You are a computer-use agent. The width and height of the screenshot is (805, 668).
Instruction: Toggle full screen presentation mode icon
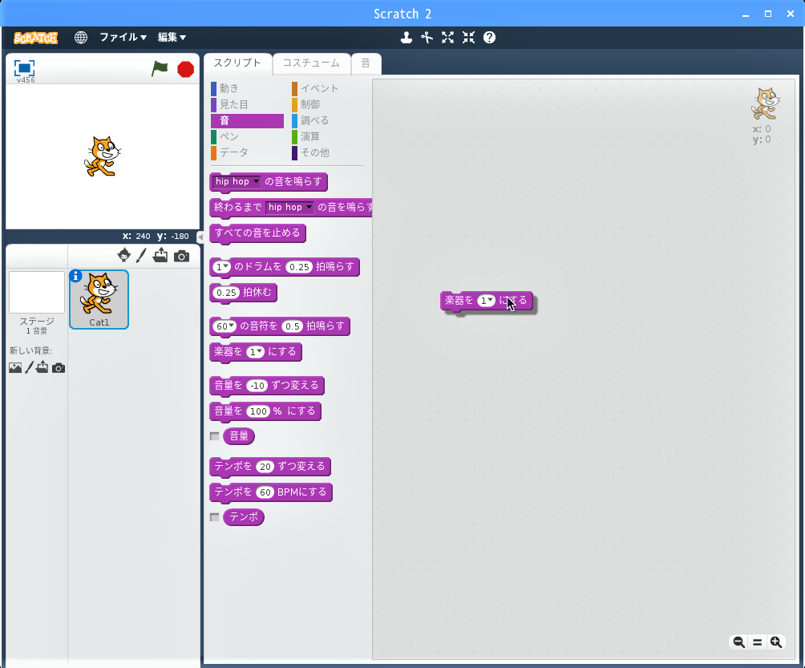(x=24, y=68)
